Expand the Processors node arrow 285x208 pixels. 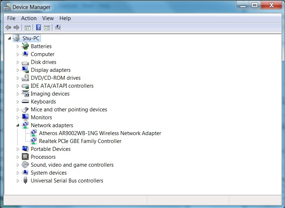[x=18, y=157]
